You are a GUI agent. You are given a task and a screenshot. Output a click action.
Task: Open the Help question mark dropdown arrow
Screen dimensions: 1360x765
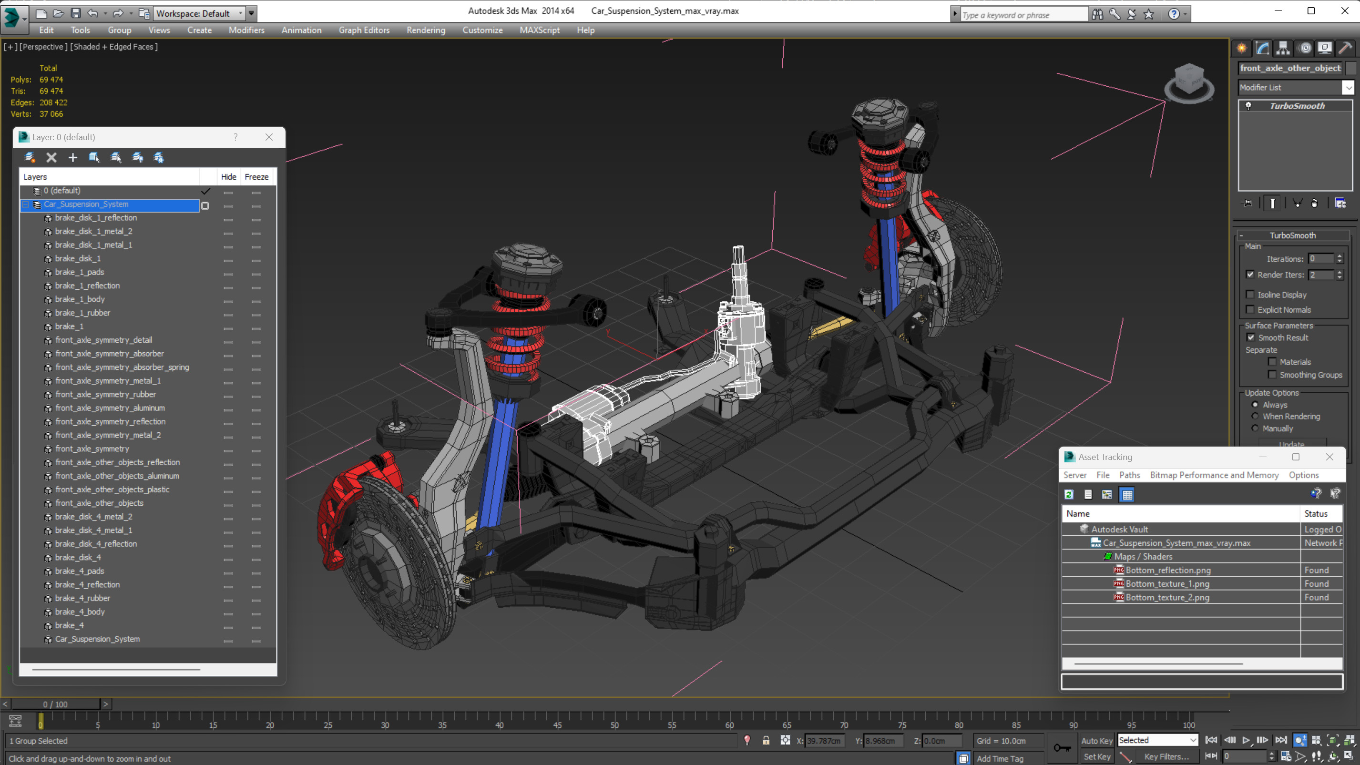click(x=1185, y=14)
